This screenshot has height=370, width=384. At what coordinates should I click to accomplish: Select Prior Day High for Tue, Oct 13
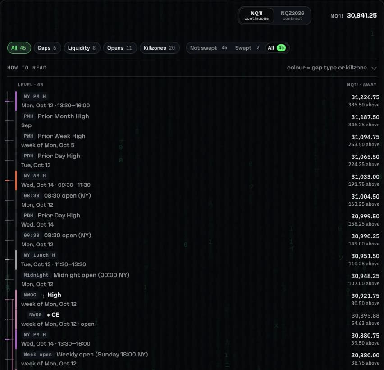[x=197, y=160]
